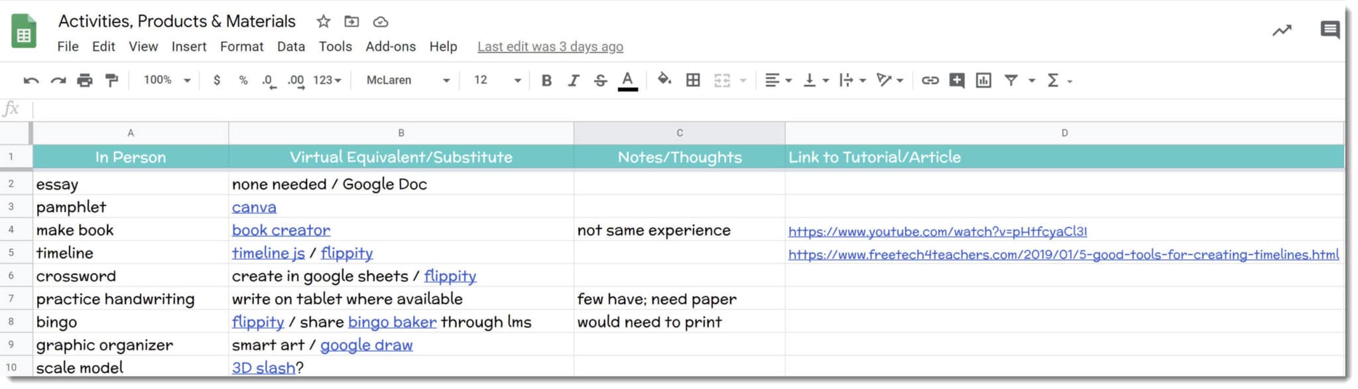Image resolution: width=1358 pixels, height=389 pixels.
Task: Expand the filter views arrow
Action: [1032, 81]
